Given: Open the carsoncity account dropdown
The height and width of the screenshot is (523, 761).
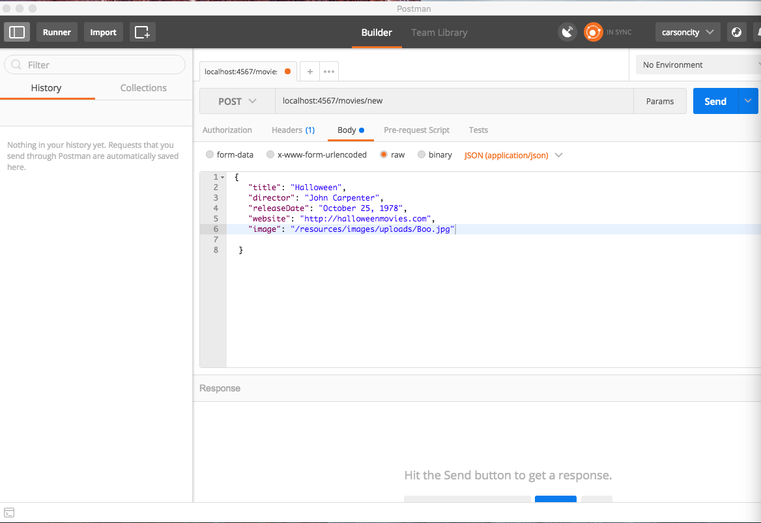Looking at the screenshot, I should point(688,32).
